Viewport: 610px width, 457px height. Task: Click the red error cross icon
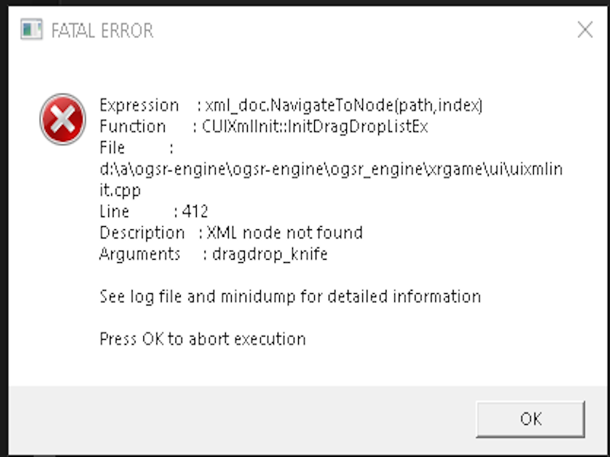[62, 118]
